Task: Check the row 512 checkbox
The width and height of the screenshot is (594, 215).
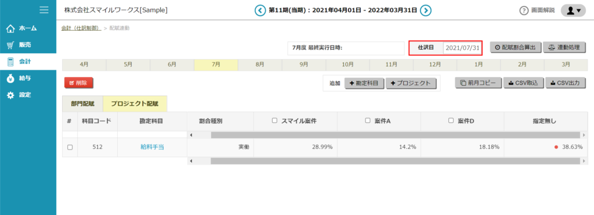Action: 70,147
